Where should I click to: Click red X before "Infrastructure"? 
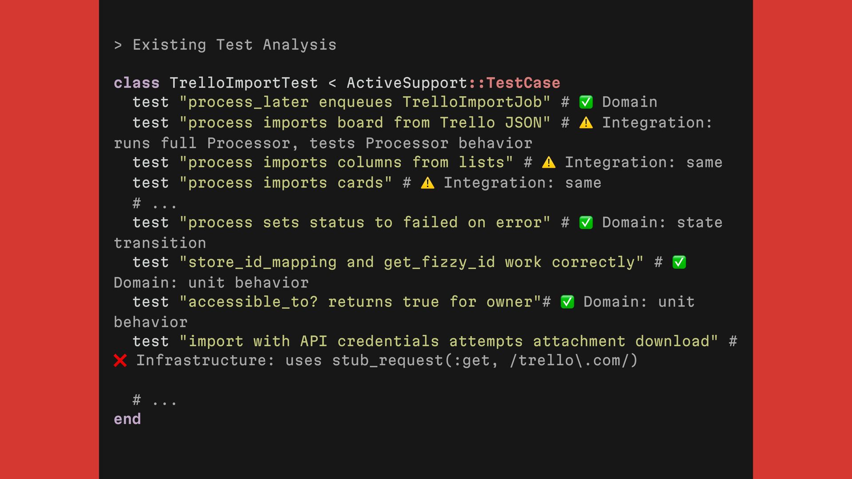click(x=120, y=361)
